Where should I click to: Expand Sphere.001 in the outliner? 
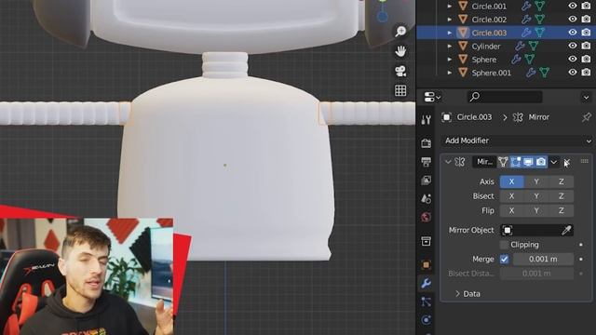click(x=449, y=73)
